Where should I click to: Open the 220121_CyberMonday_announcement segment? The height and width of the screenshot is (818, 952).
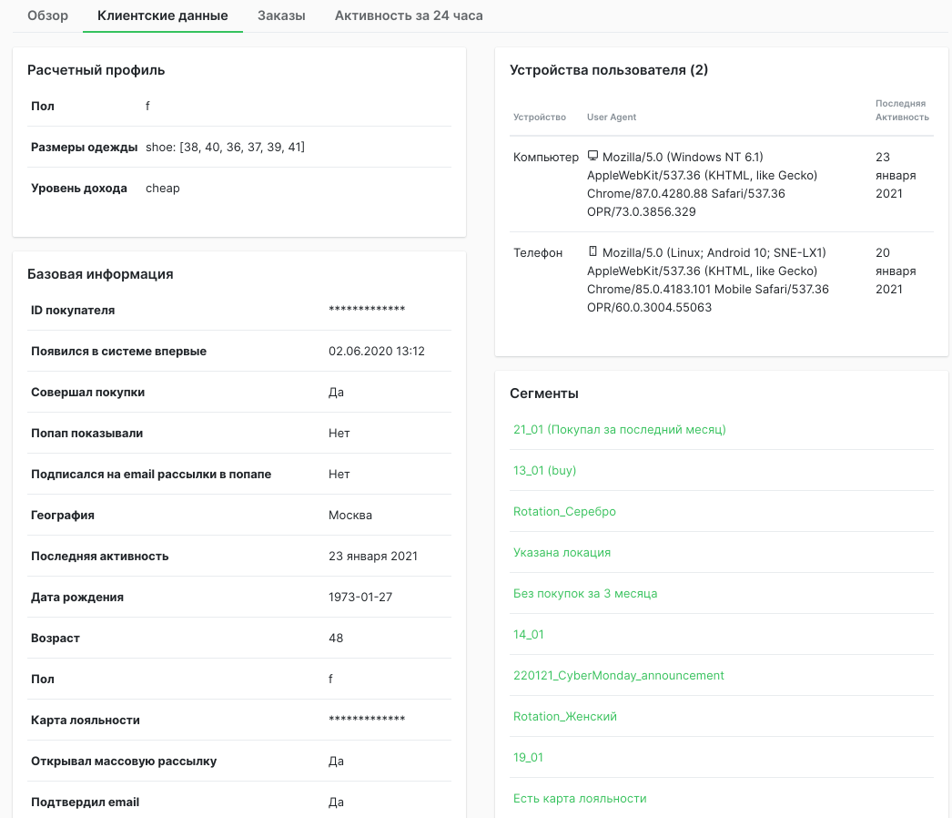tap(619, 675)
